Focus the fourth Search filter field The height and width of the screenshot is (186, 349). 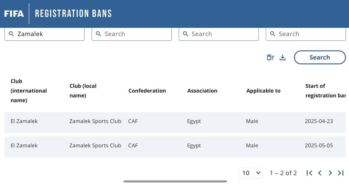coord(310,34)
